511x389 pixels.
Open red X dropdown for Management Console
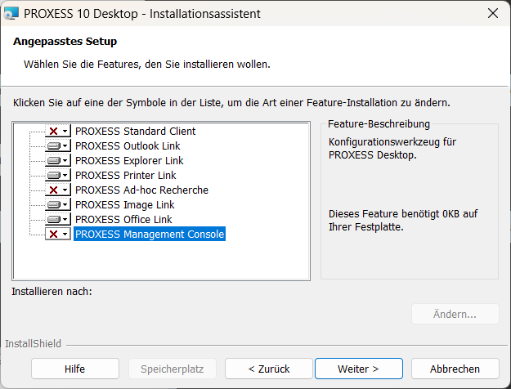pos(57,234)
